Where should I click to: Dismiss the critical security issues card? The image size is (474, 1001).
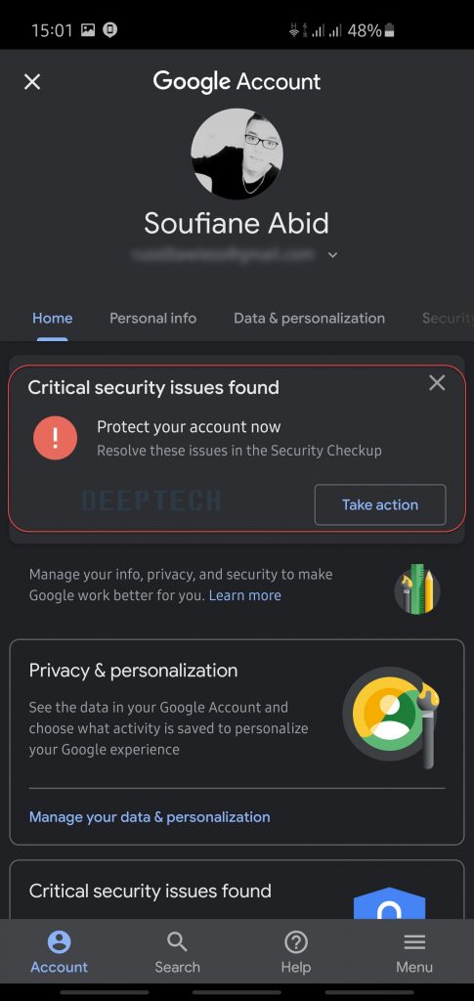(x=437, y=383)
